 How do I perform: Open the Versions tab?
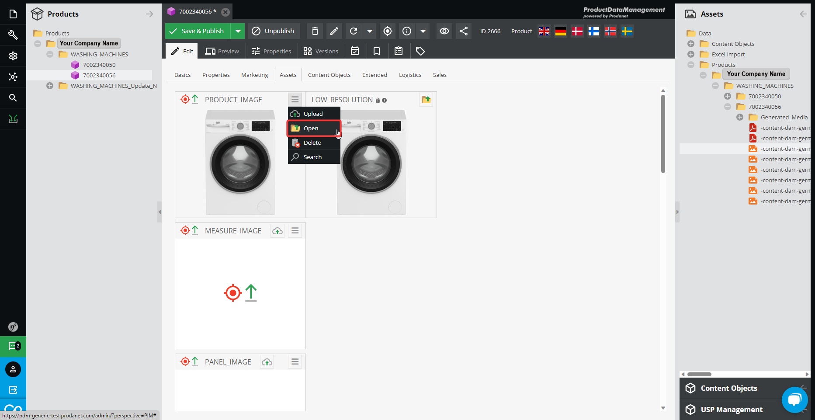[321, 51]
